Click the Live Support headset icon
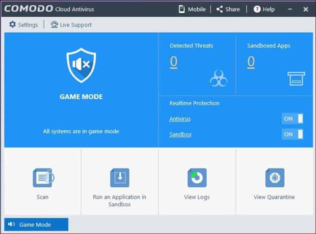This screenshot has width=316, height=234. click(x=54, y=24)
